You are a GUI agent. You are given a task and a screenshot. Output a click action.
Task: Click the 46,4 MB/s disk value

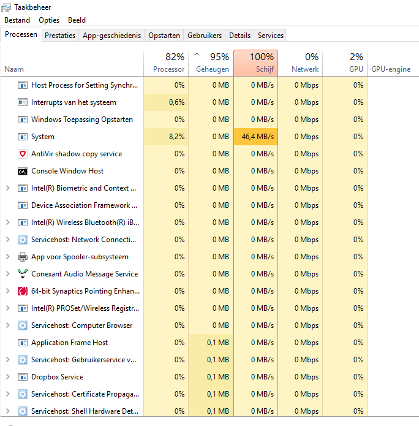tap(257, 137)
